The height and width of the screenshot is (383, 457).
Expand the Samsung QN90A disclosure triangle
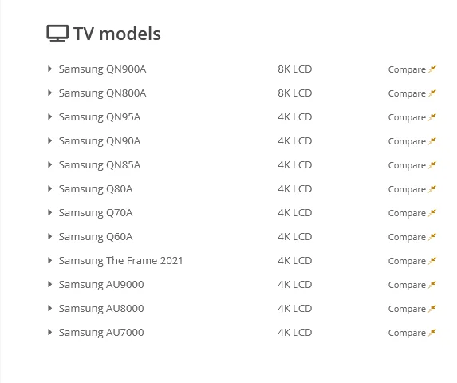point(49,140)
